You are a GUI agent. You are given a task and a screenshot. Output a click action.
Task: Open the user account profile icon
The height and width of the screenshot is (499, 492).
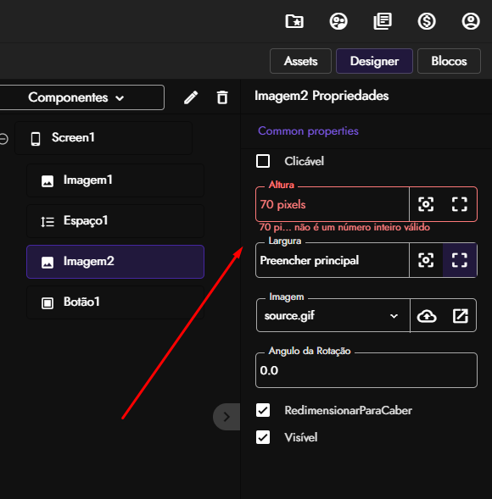tap(471, 21)
